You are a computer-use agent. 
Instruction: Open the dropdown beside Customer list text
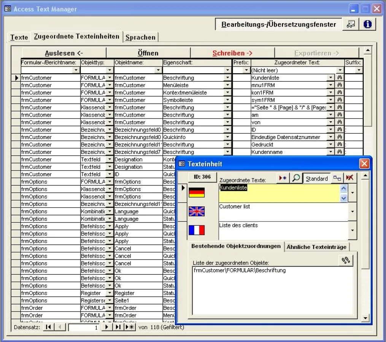click(353, 212)
